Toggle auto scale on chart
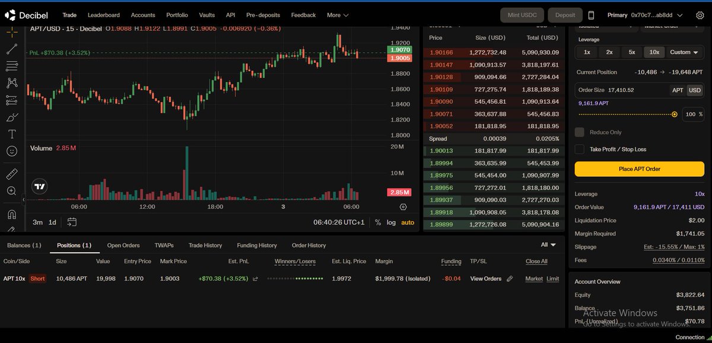Image resolution: width=712 pixels, height=343 pixels. 408,223
